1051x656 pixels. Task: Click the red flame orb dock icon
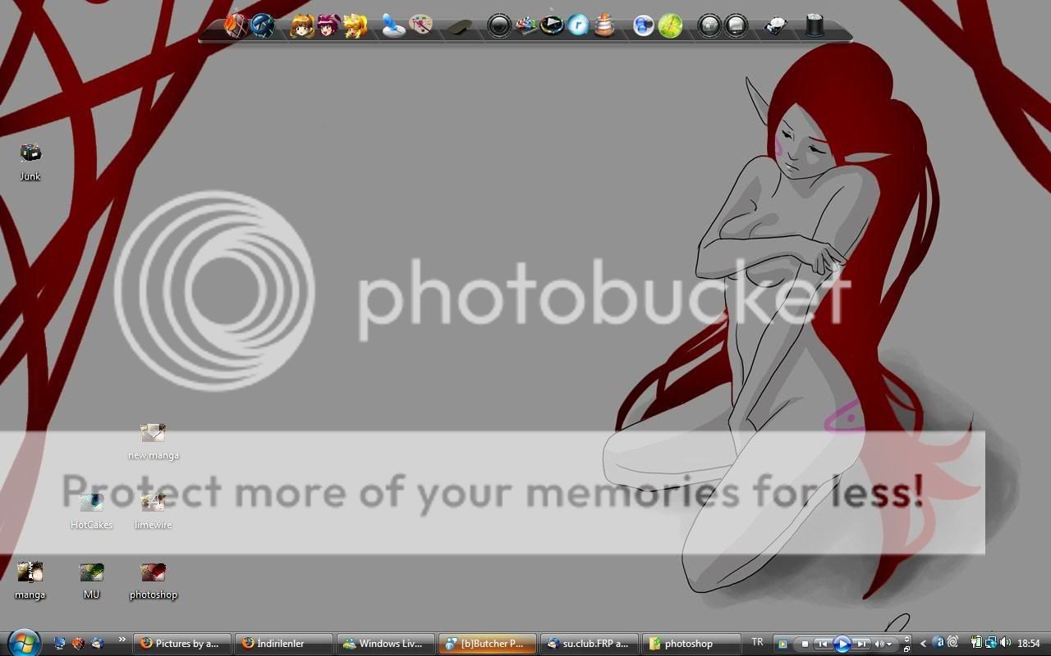[236, 25]
